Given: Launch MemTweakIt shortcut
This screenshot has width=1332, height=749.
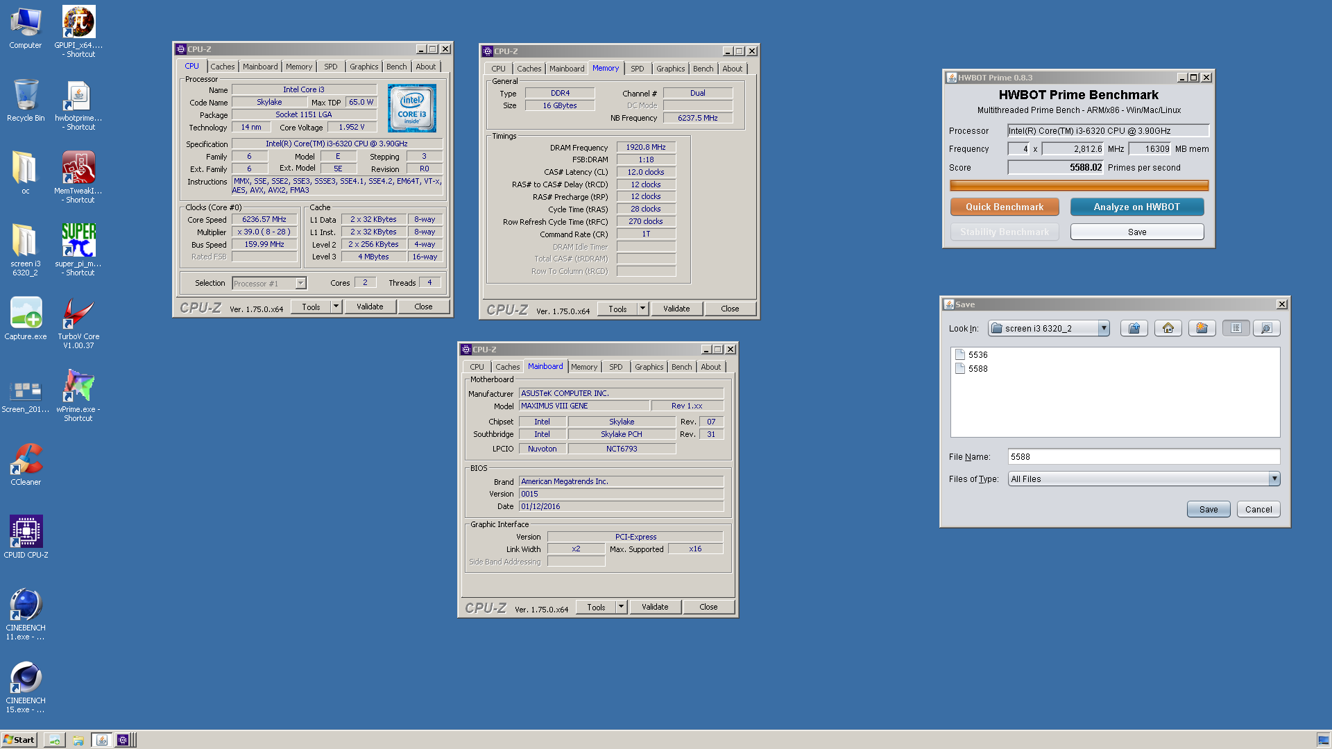Looking at the screenshot, I should [x=78, y=177].
